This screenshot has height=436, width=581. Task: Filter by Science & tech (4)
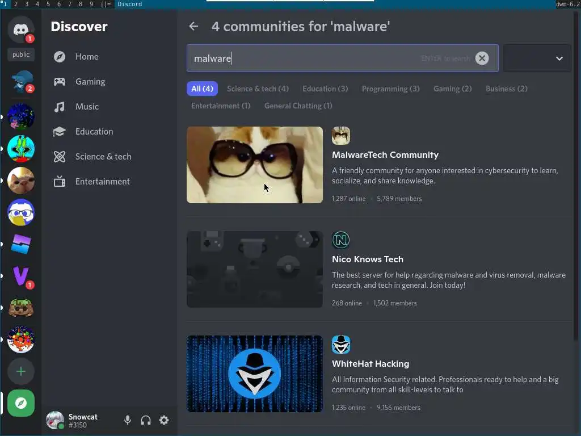pyautogui.click(x=258, y=89)
